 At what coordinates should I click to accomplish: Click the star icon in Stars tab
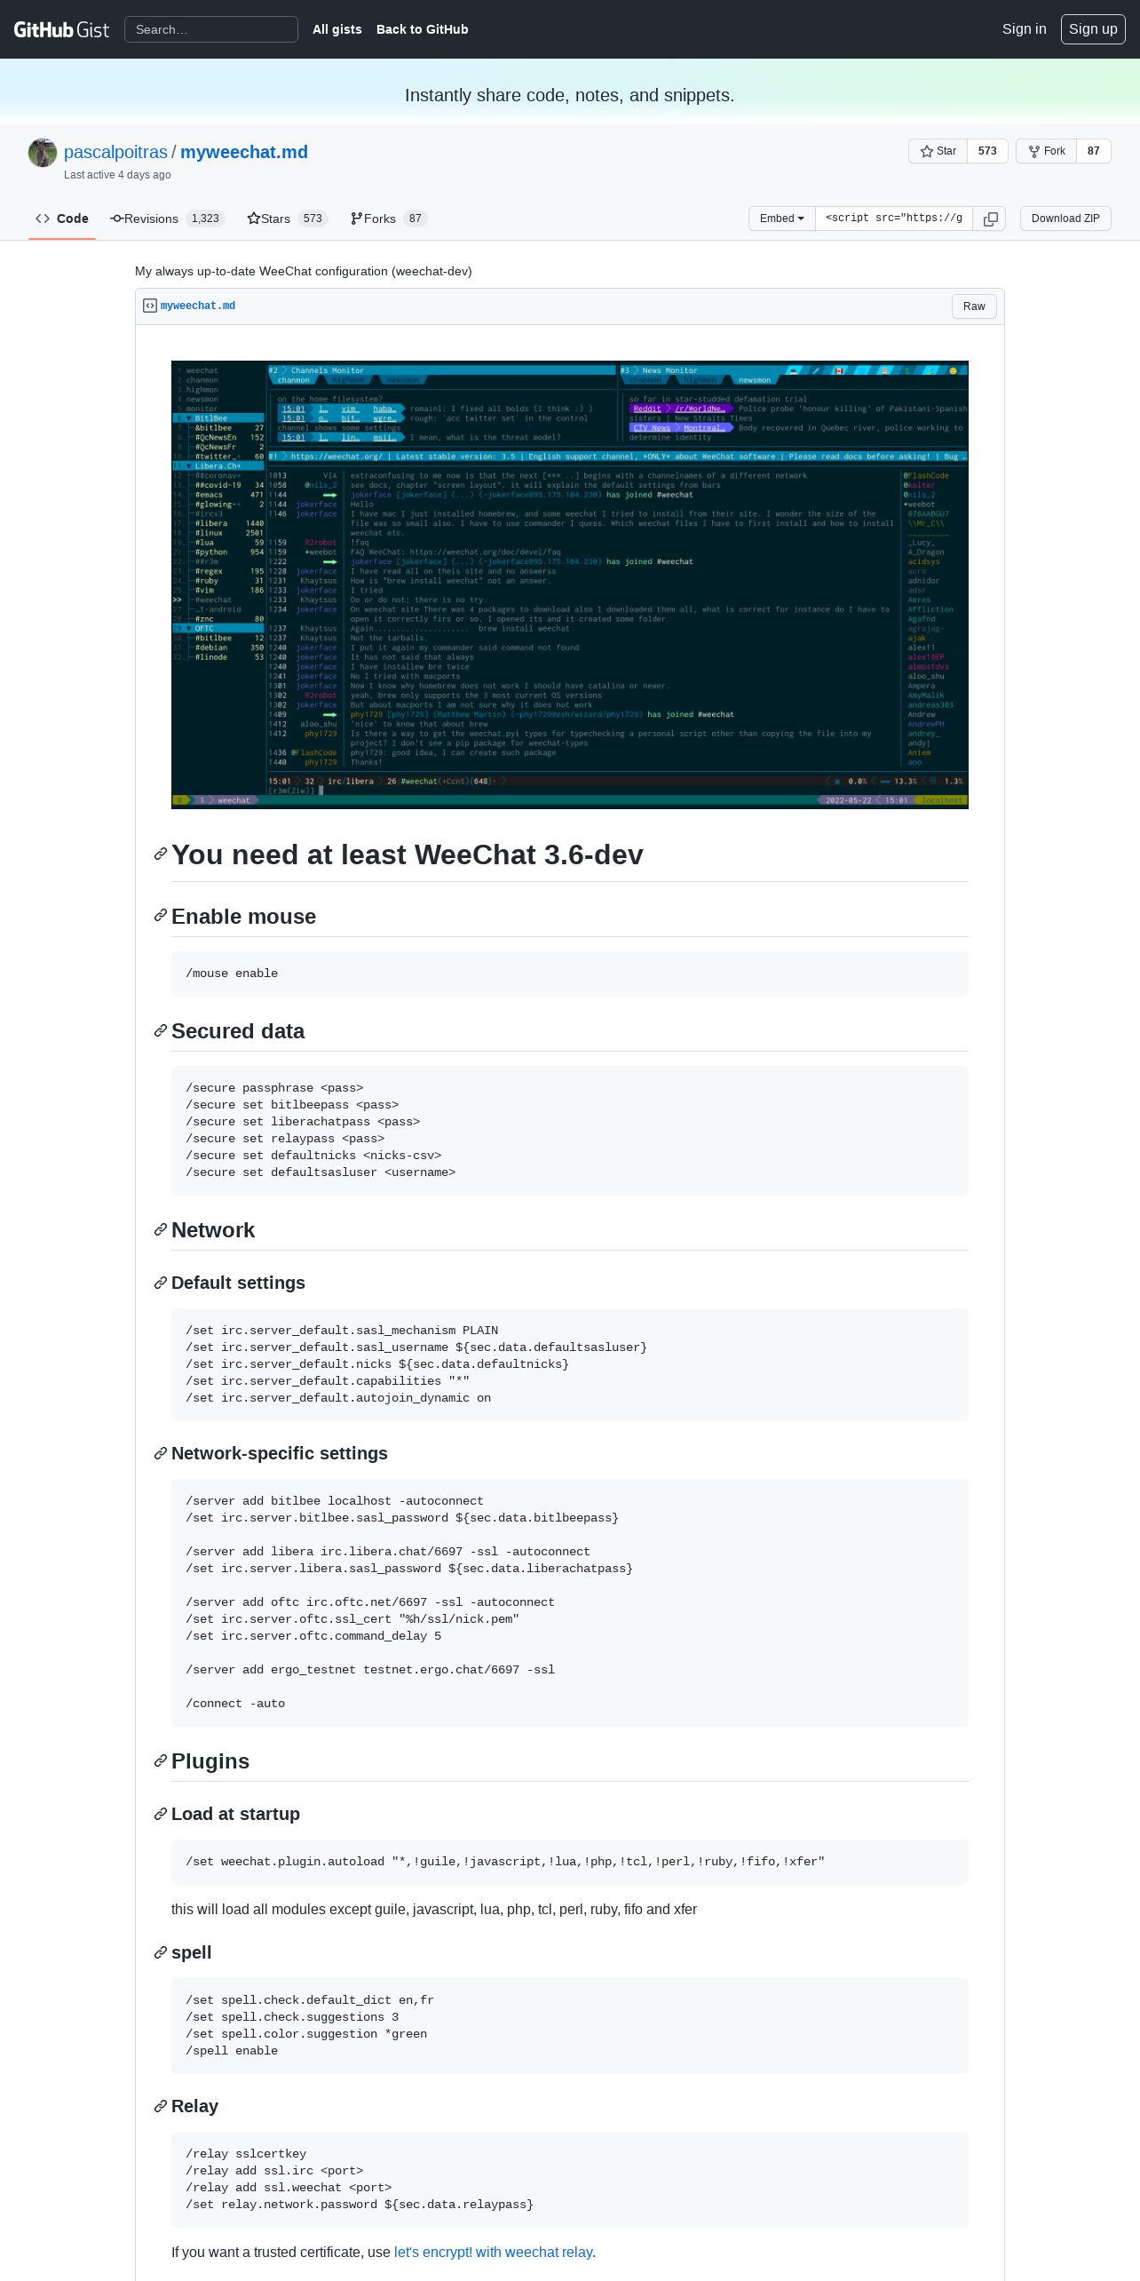click(x=254, y=219)
